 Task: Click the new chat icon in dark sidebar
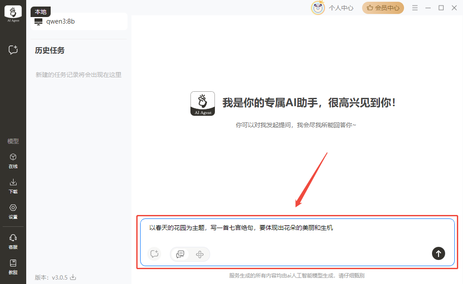13,50
